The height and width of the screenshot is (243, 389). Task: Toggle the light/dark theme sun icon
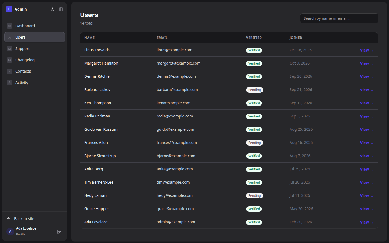tap(52, 9)
